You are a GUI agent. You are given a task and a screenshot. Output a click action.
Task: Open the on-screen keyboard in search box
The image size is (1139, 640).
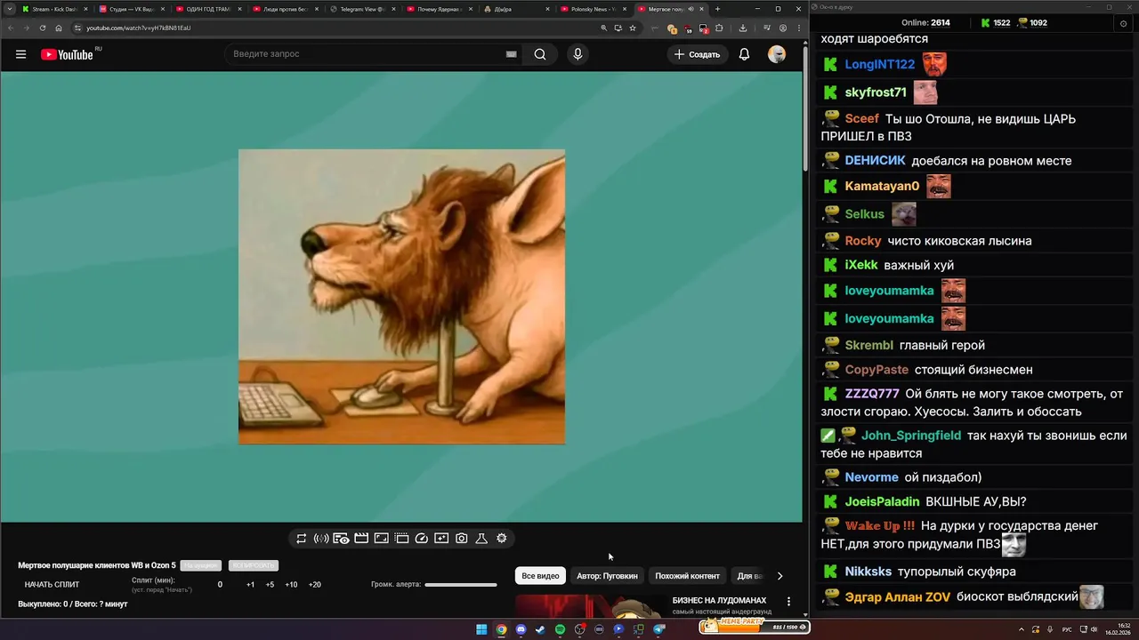point(511,54)
